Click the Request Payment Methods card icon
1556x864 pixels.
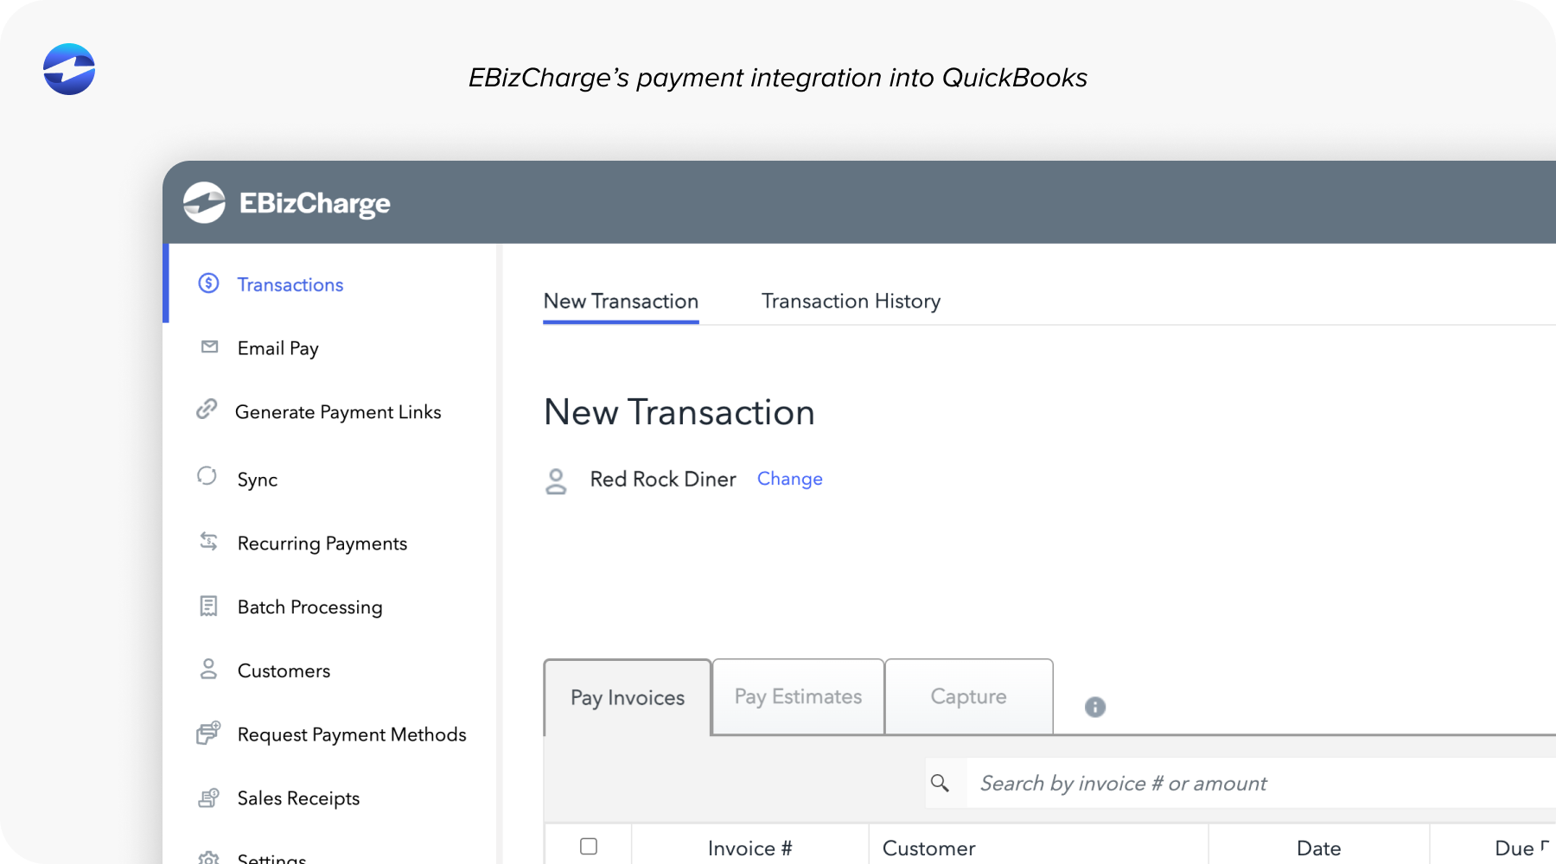coord(208,734)
